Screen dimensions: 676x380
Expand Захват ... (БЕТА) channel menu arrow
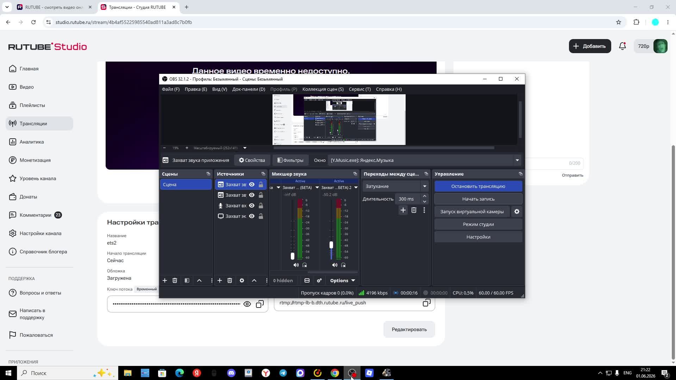pos(317,188)
